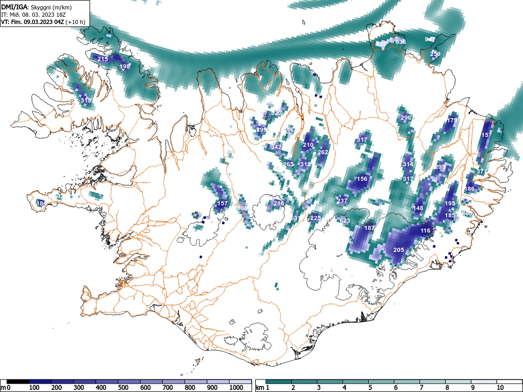523x392 pixels.
Task: Click the visibility value 187 on map
Action: (369, 228)
